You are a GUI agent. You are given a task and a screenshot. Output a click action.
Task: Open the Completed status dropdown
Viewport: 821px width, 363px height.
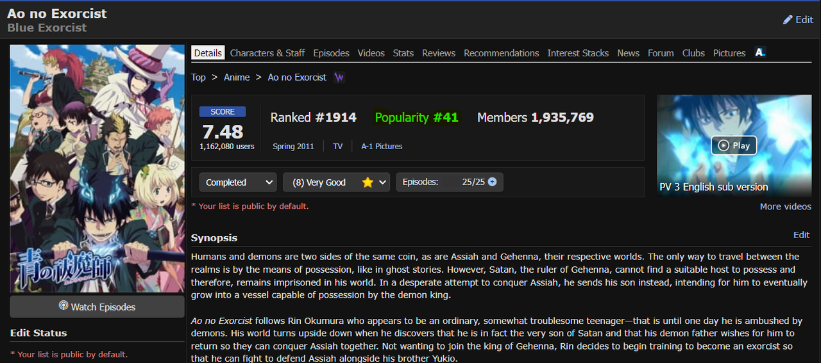click(x=238, y=182)
